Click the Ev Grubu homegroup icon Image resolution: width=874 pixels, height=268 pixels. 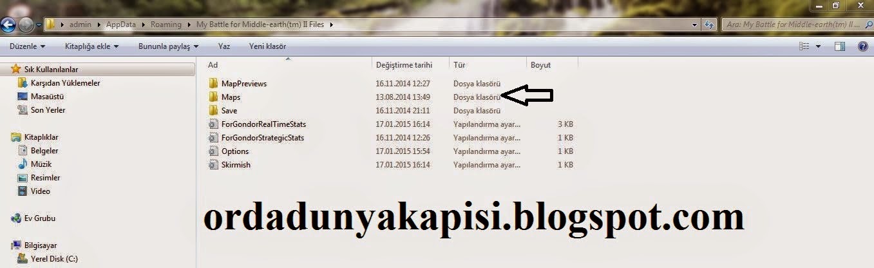click(x=16, y=218)
